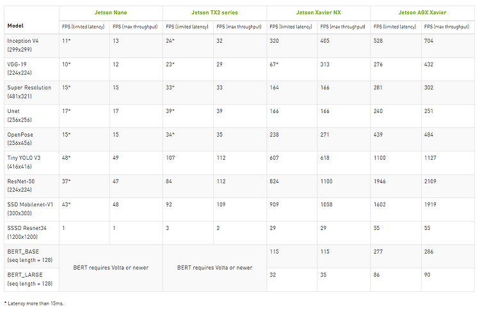The height and width of the screenshot is (313, 480).
Task: Click the SSD Mobilenet-V1 model cell
Action: 30,209
